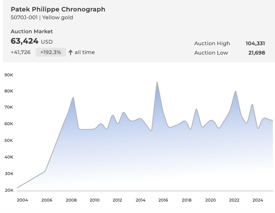Select the Auction Market heading

pyautogui.click(x=32, y=32)
